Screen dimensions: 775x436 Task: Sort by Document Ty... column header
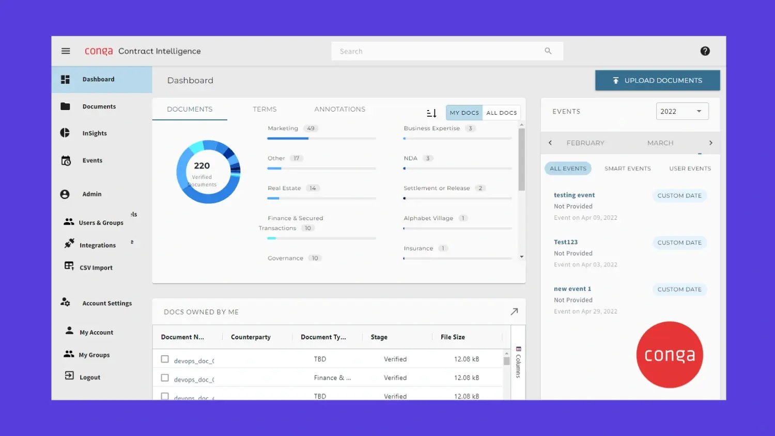coord(323,337)
